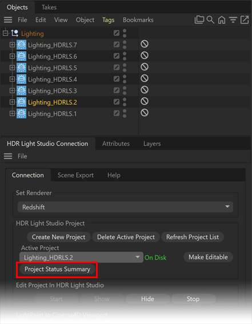Click the light icon of Lighting_HDRLS.2
This screenshot has height=324, width=252.
[x=22, y=102]
